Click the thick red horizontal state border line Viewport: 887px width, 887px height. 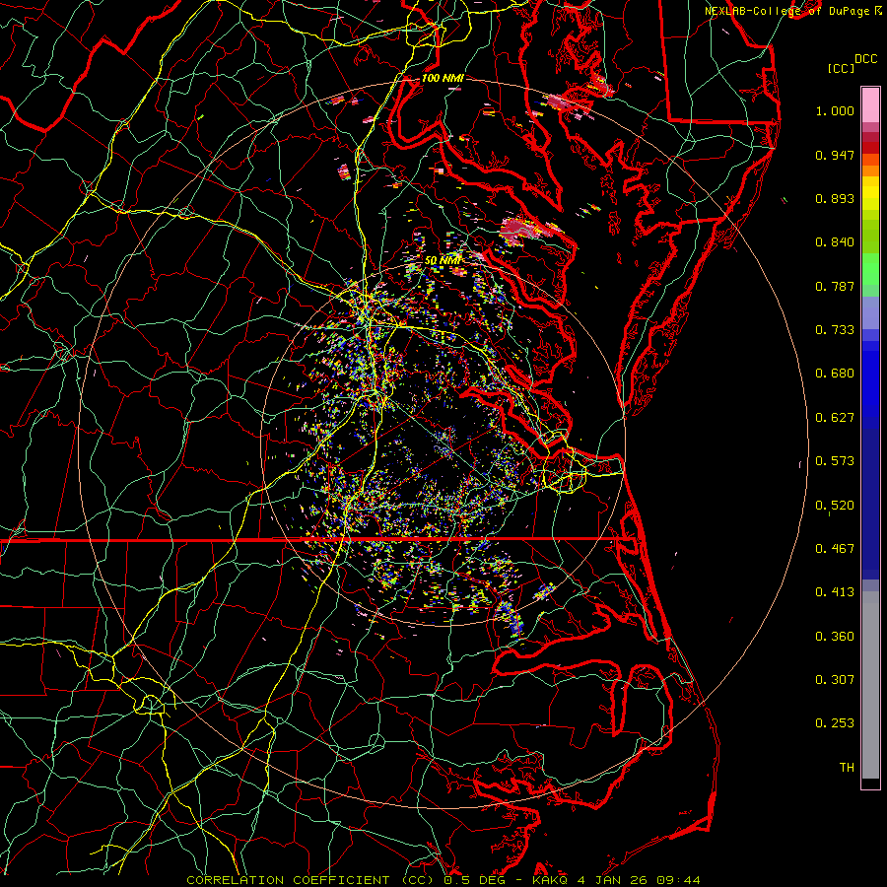pos(310,540)
